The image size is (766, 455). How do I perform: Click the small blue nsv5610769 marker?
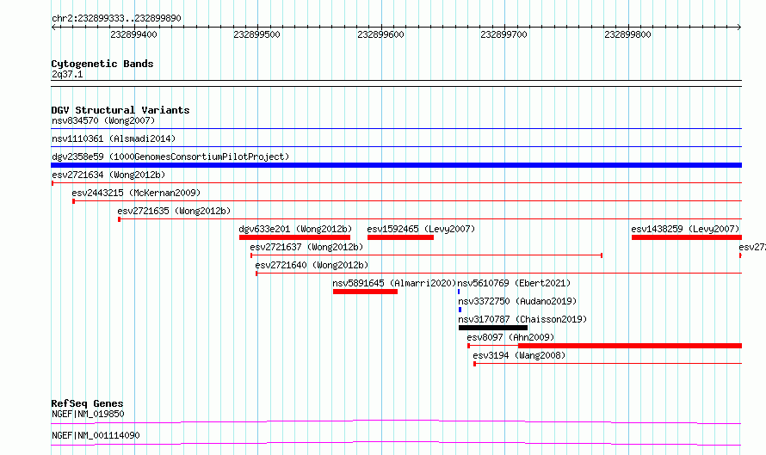pyautogui.click(x=459, y=292)
